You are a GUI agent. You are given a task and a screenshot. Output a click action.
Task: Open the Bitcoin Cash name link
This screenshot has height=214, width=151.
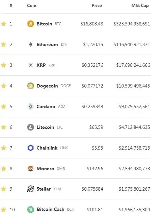tap(51, 209)
